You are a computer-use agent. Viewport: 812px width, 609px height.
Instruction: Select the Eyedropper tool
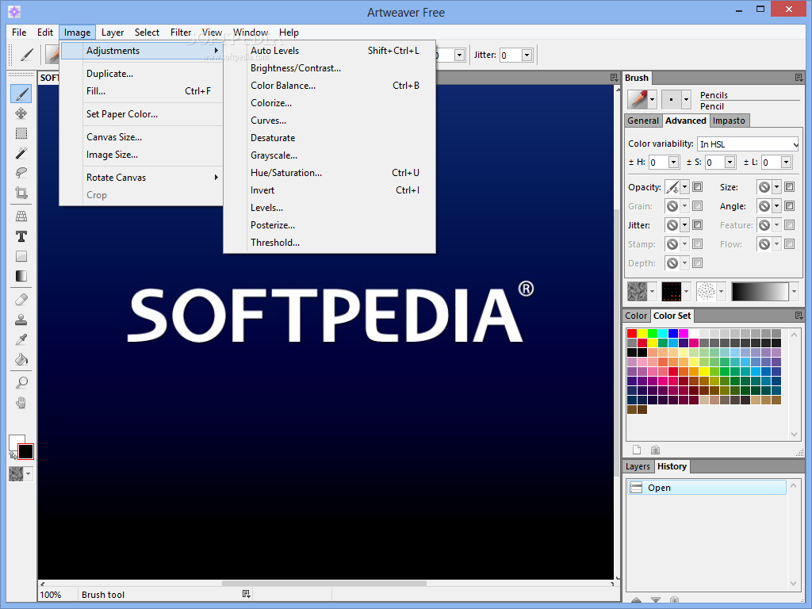click(x=21, y=339)
